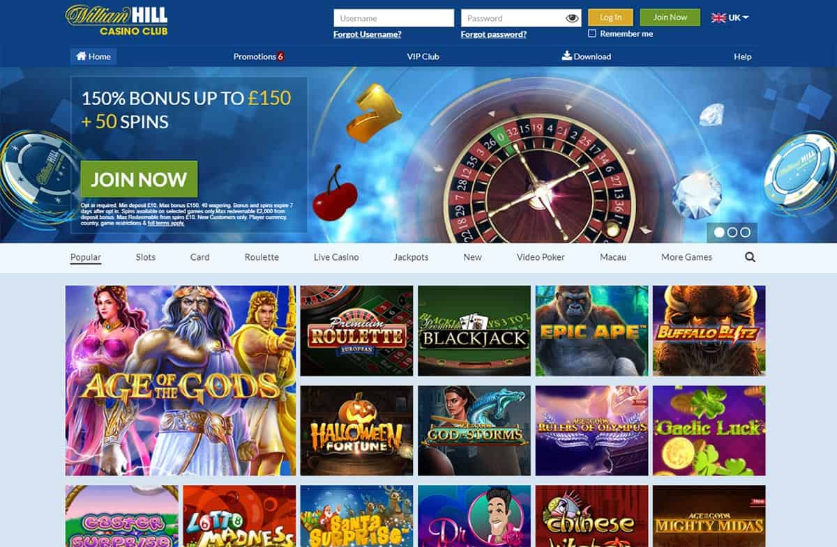The width and height of the screenshot is (837, 547).
Task: Enable the Remember me checkbox
Action: click(592, 33)
